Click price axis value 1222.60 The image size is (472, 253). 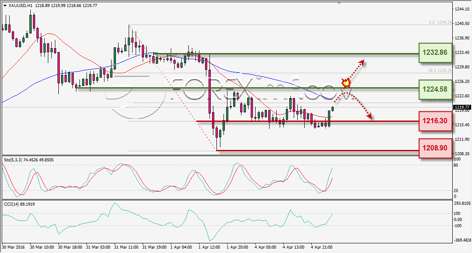click(462, 96)
